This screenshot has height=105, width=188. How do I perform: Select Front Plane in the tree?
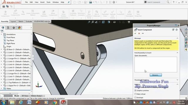(11, 37)
